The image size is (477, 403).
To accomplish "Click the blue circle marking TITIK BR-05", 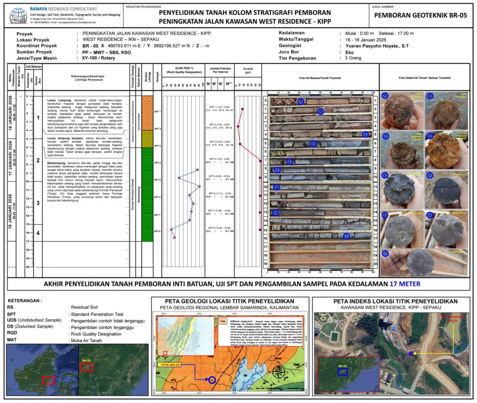I will coord(212,379).
